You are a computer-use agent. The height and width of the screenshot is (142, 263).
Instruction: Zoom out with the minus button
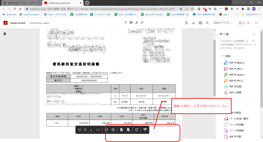click(106, 130)
